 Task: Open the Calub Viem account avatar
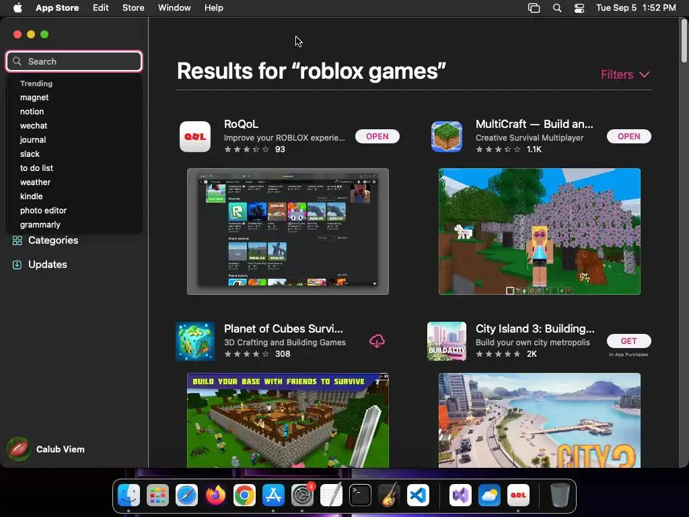pyautogui.click(x=18, y=449)
